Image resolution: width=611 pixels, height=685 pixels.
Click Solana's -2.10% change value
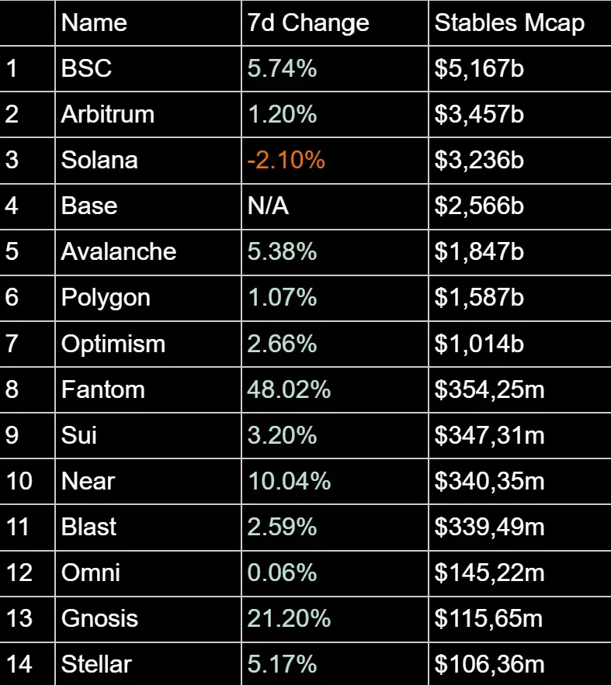click(286, 160)
